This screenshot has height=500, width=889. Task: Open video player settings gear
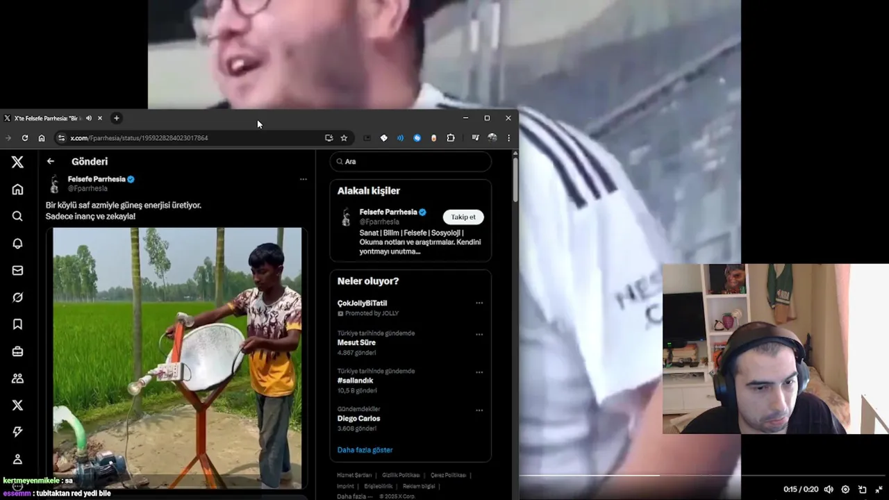pyautogui.click(x=845, y=490)
